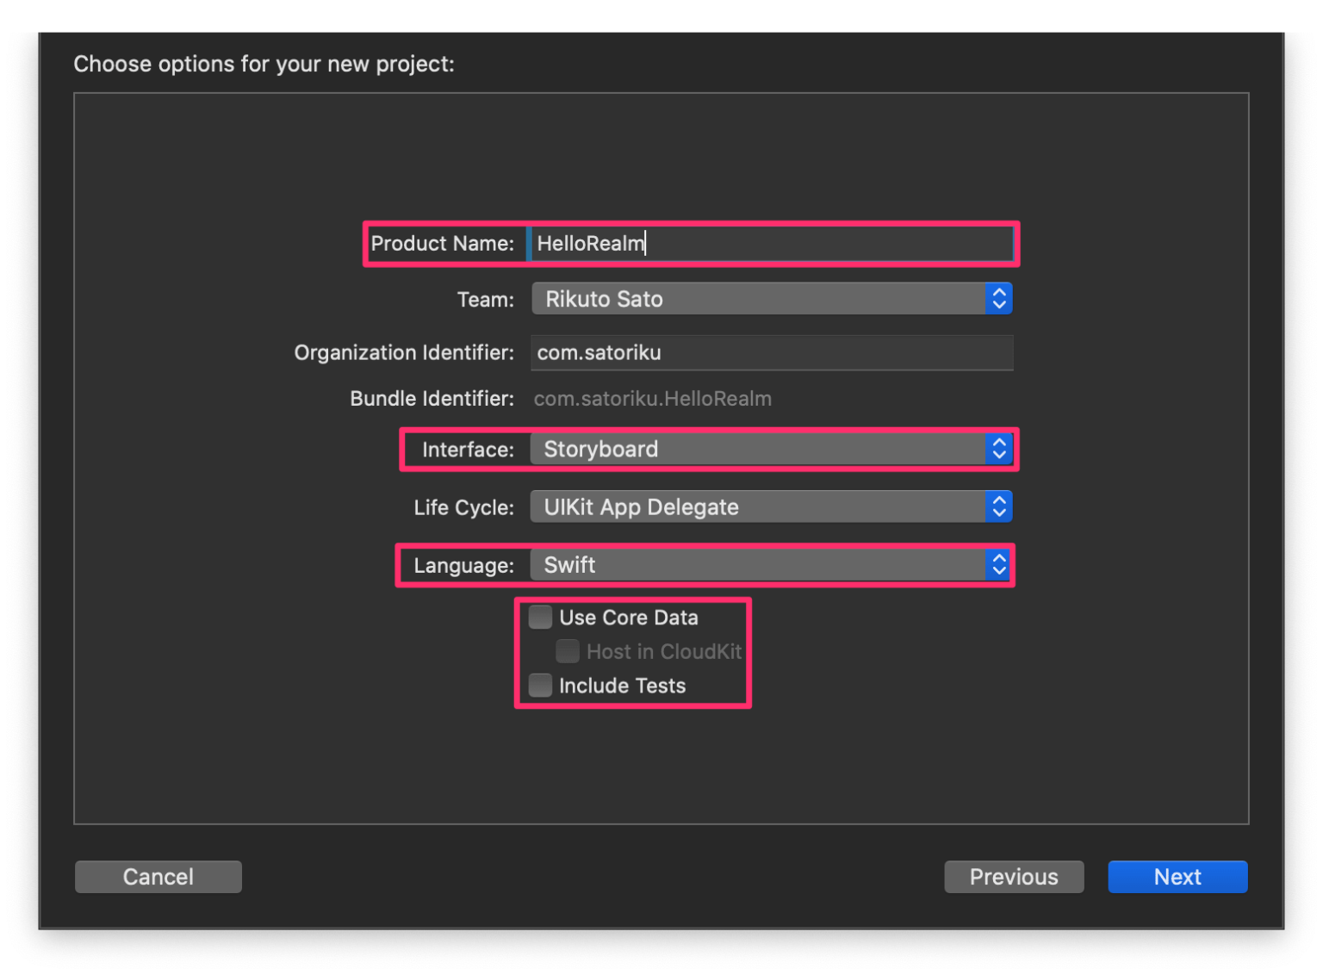Click the Product Name text field
This screenshot has height=975, width=1323.
click(x=771, y=244)
